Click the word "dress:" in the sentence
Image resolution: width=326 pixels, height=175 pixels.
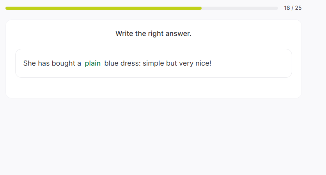(x=131, y=63)
